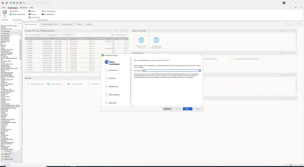Click the red X icon in quick access toolbar

pos(24,3)
